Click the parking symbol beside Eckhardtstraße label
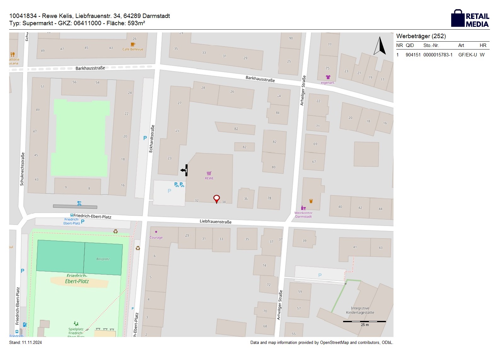Image resolution: width=500 pixels, height=354 pixels. 145,138
